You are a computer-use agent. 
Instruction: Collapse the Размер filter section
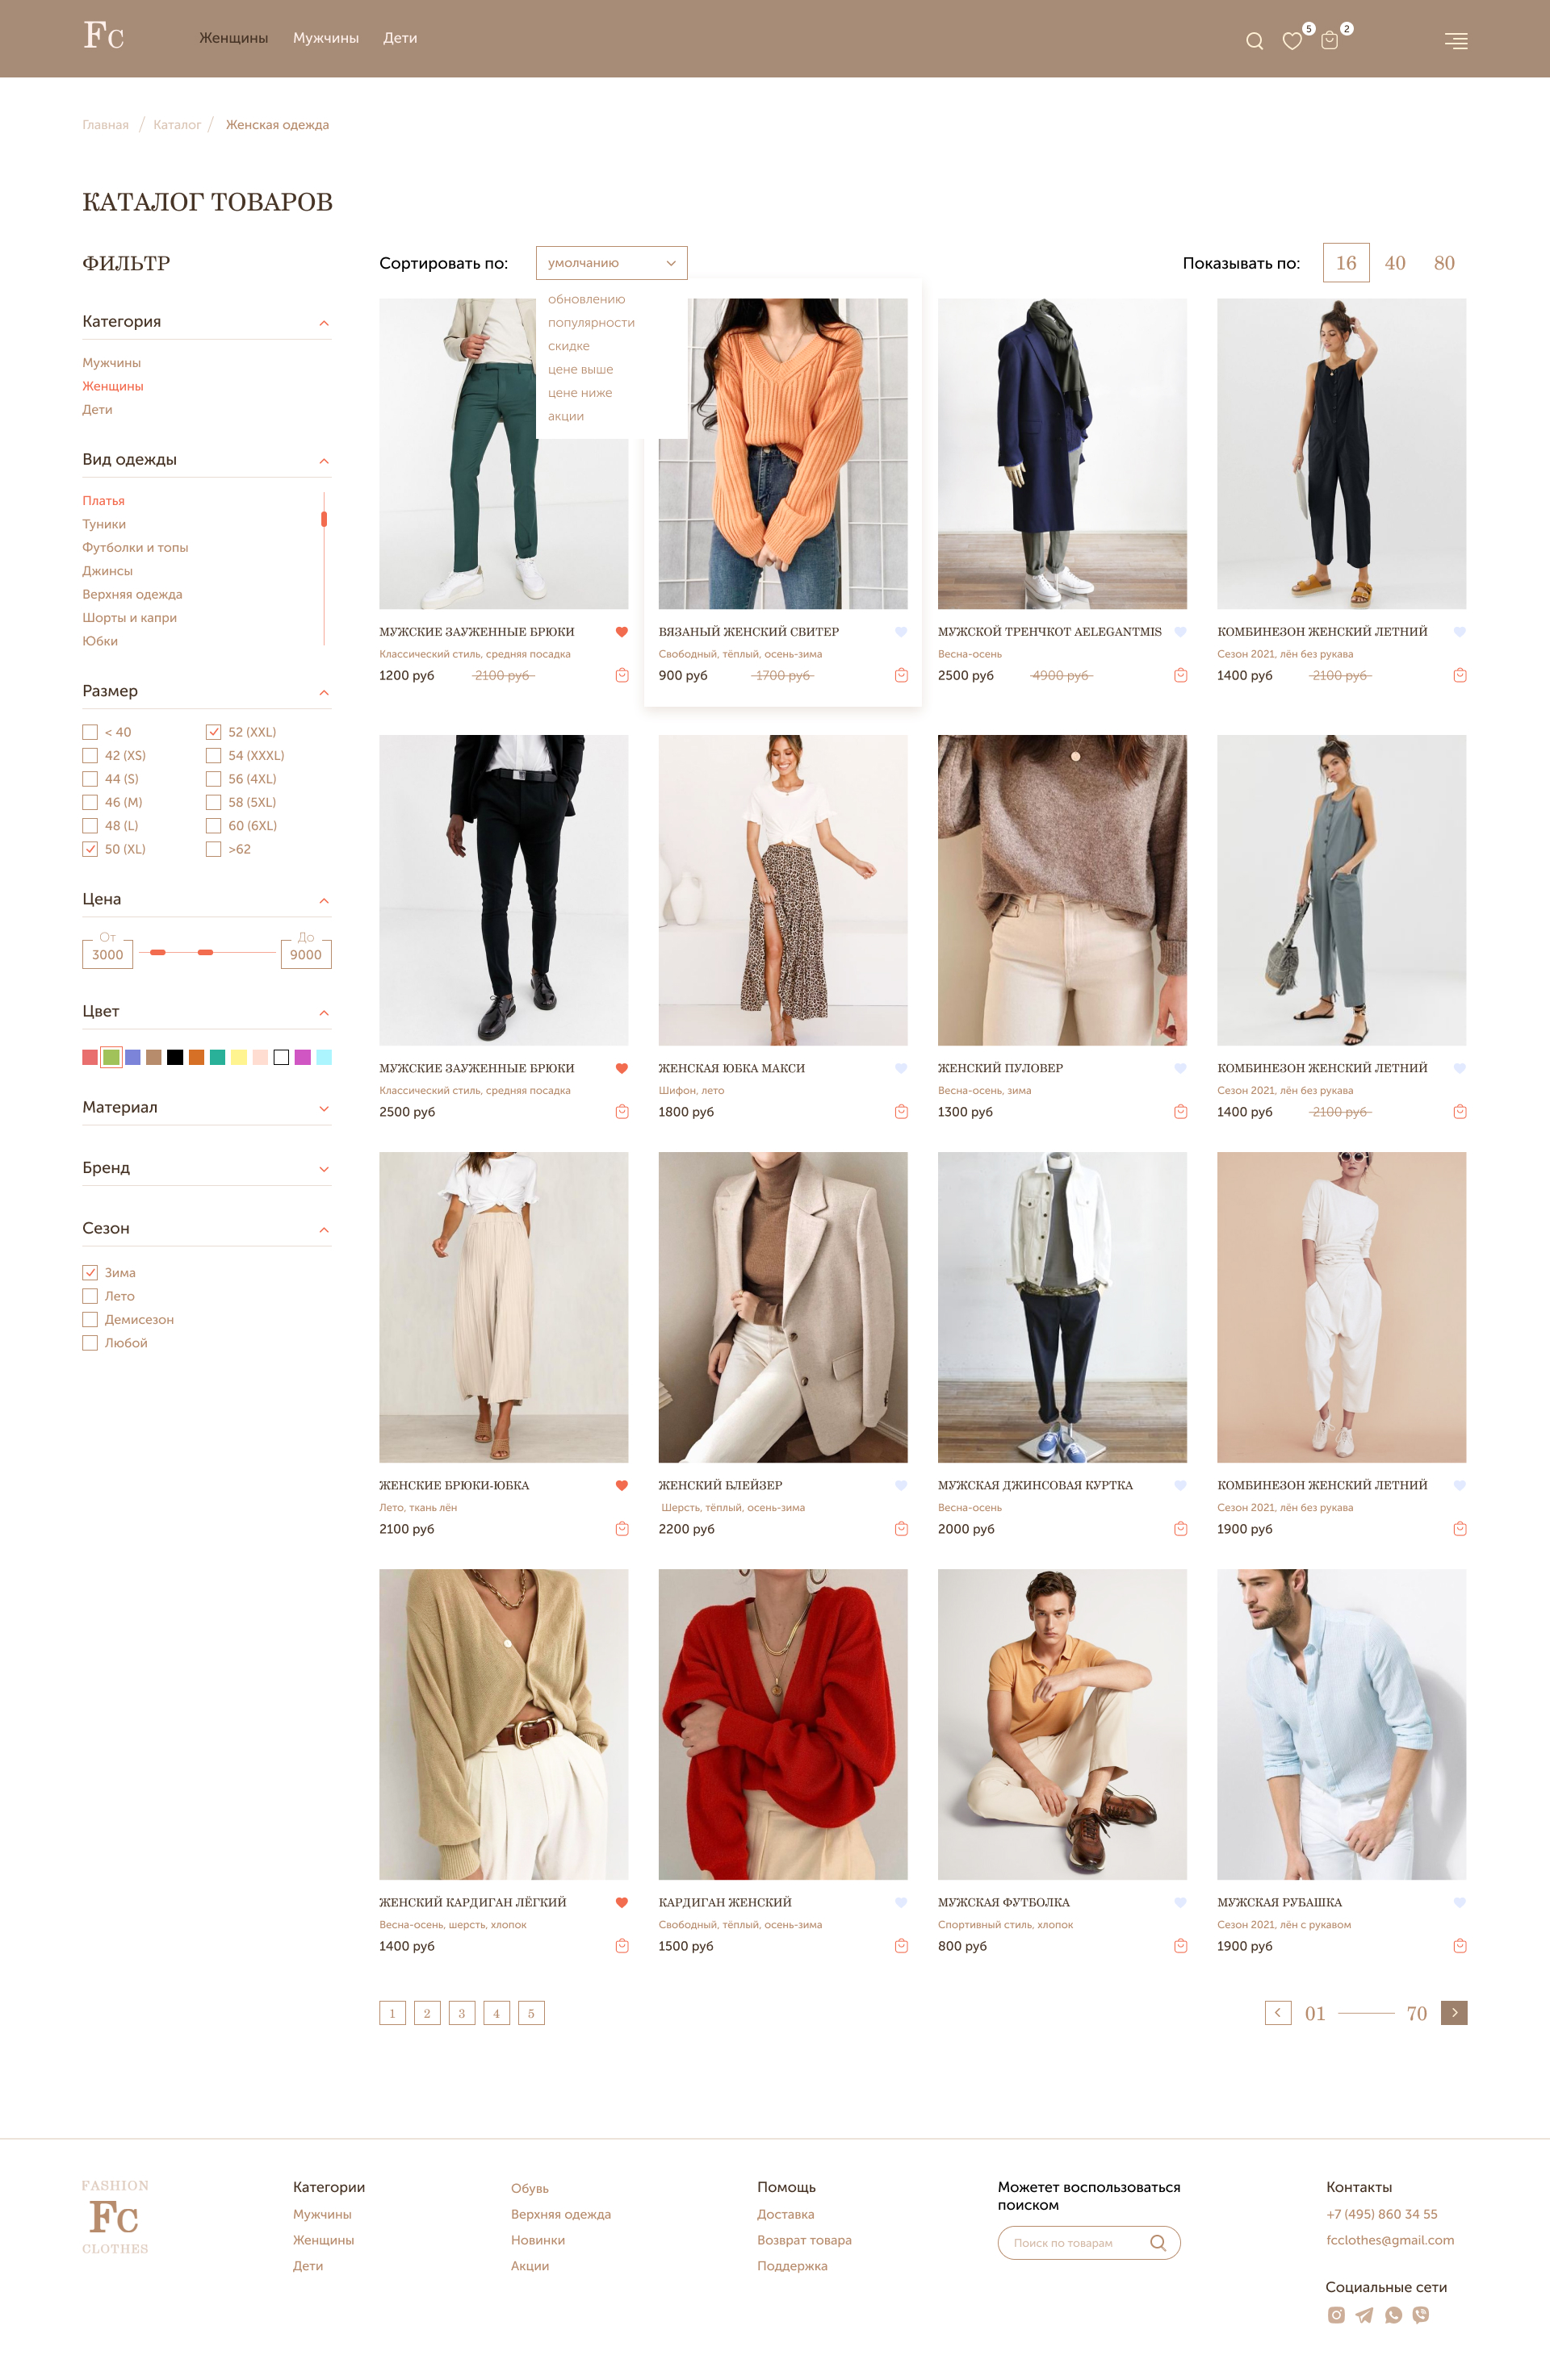point(323,693)
